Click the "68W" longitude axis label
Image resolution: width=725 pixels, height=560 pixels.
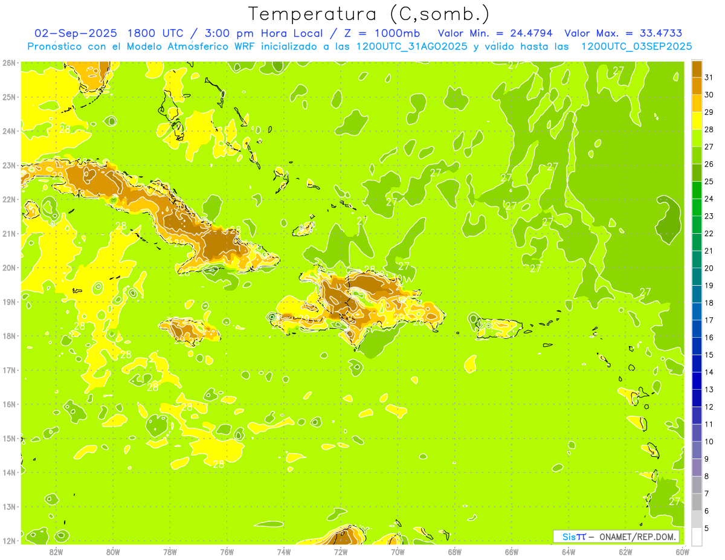click(x=454, y=552)
